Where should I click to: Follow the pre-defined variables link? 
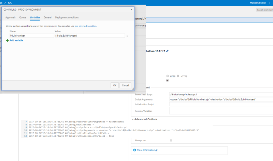[x=86, y=26]
